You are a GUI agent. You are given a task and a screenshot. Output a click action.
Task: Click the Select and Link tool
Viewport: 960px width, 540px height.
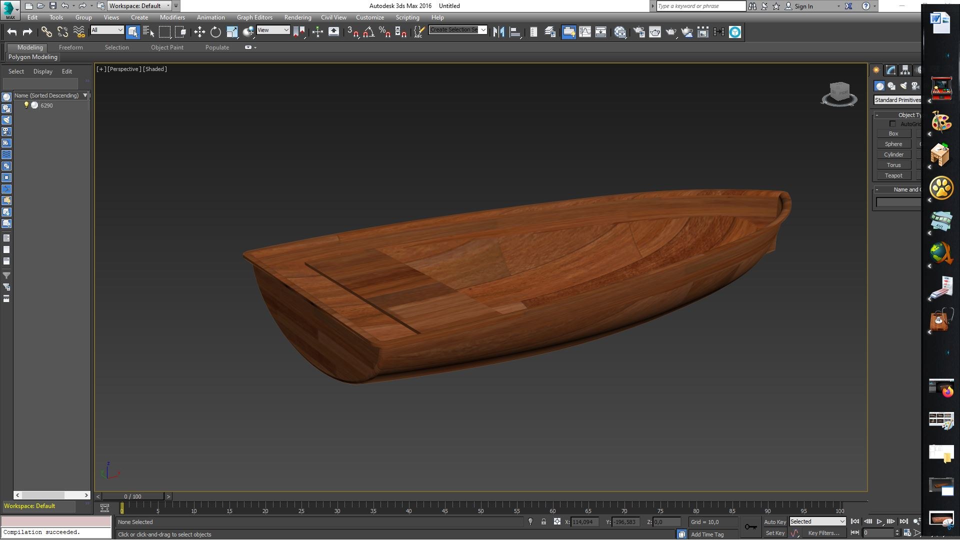tap(46, 32)
